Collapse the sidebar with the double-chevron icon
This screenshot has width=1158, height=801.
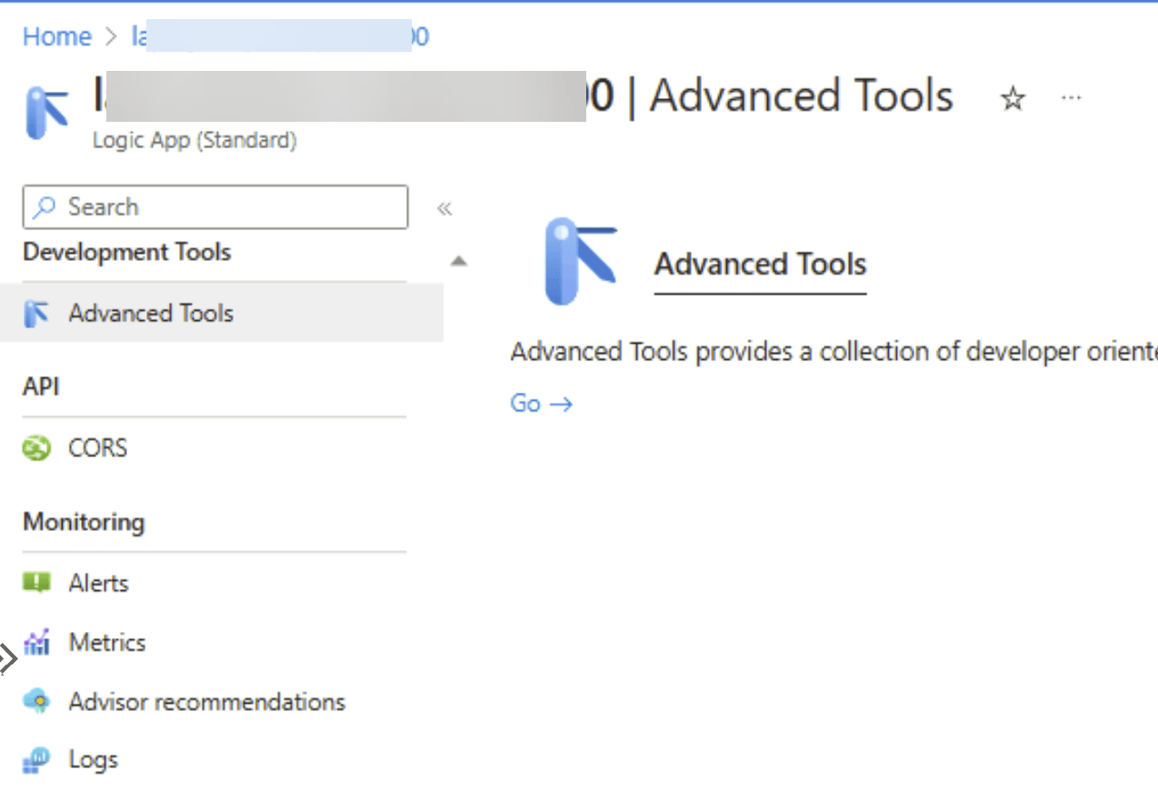(444, 208)
